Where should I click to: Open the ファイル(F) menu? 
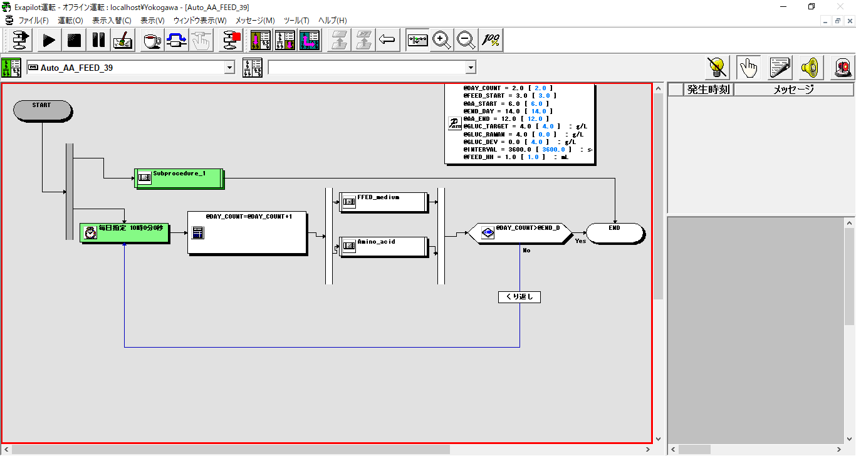point(33,21)
